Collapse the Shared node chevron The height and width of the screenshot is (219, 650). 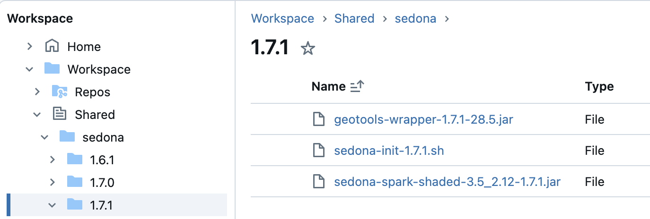[37, 114]
